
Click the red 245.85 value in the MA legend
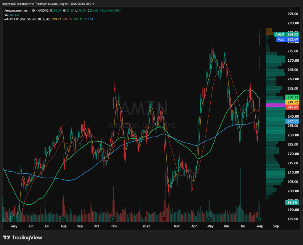pos(67,19)
